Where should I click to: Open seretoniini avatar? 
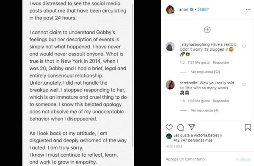170,85
